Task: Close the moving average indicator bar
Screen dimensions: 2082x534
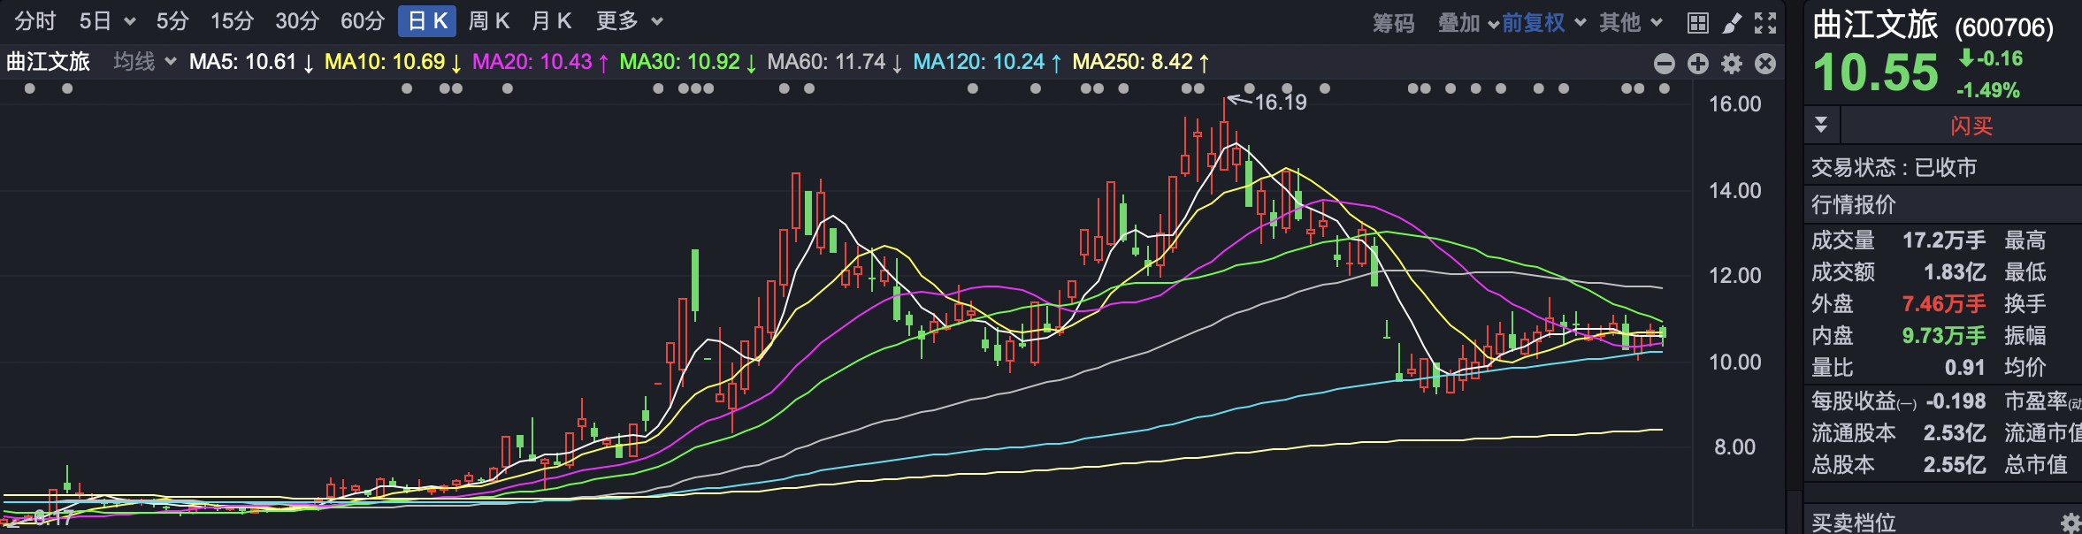Action: coord(1765,64)
